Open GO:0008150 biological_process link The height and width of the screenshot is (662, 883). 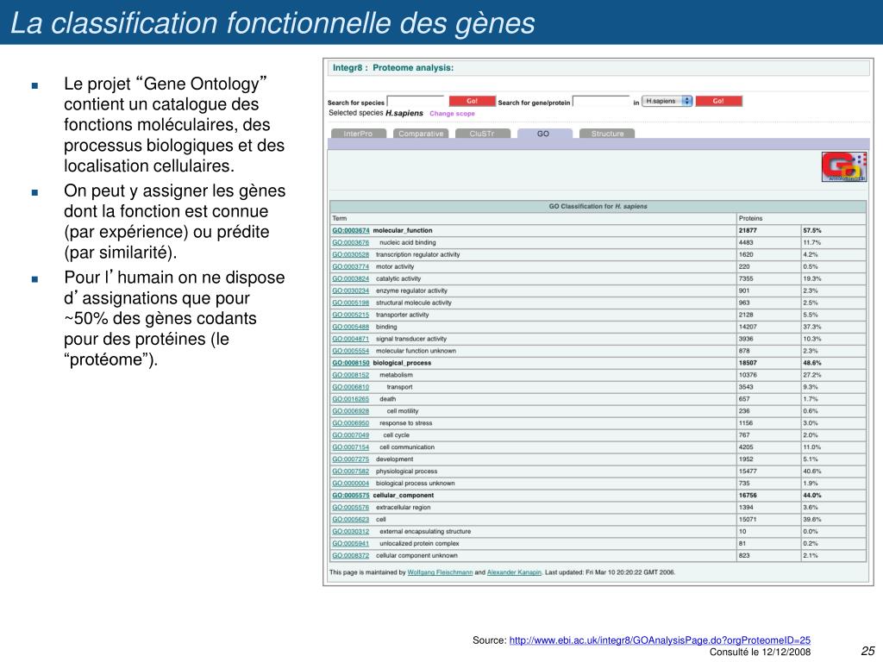pyautogui.click(x=351, y=363)
